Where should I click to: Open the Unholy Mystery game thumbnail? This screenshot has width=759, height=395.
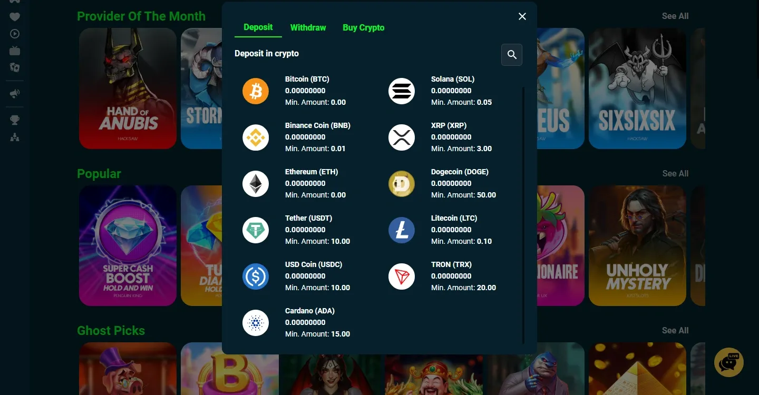click(637, 245)
